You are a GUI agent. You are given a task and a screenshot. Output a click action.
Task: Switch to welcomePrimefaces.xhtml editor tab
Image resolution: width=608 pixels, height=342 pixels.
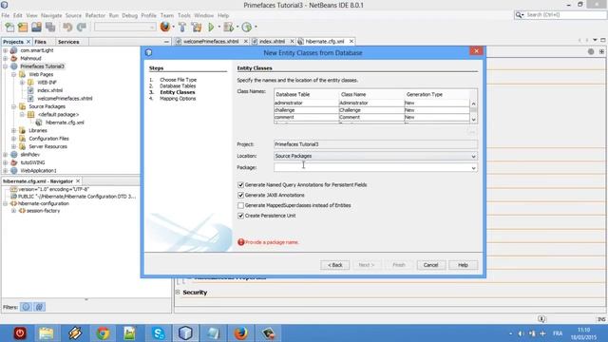211,41
